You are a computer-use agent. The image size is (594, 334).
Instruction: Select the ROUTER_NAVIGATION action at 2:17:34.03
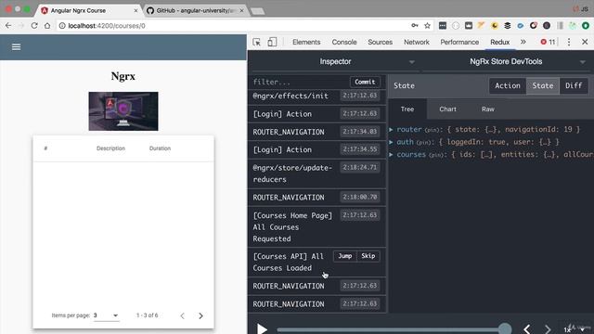pyautogui.click(x=316, y=132)
